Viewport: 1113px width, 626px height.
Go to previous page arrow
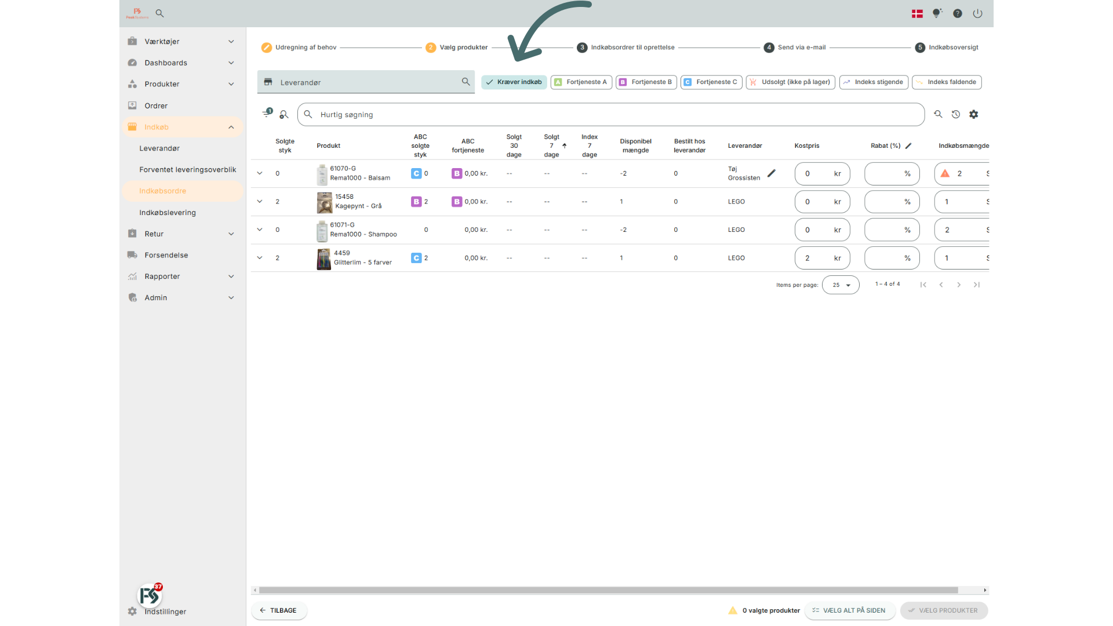point(941,285)
